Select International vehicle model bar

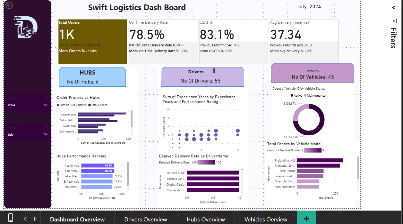click(310, 176)
